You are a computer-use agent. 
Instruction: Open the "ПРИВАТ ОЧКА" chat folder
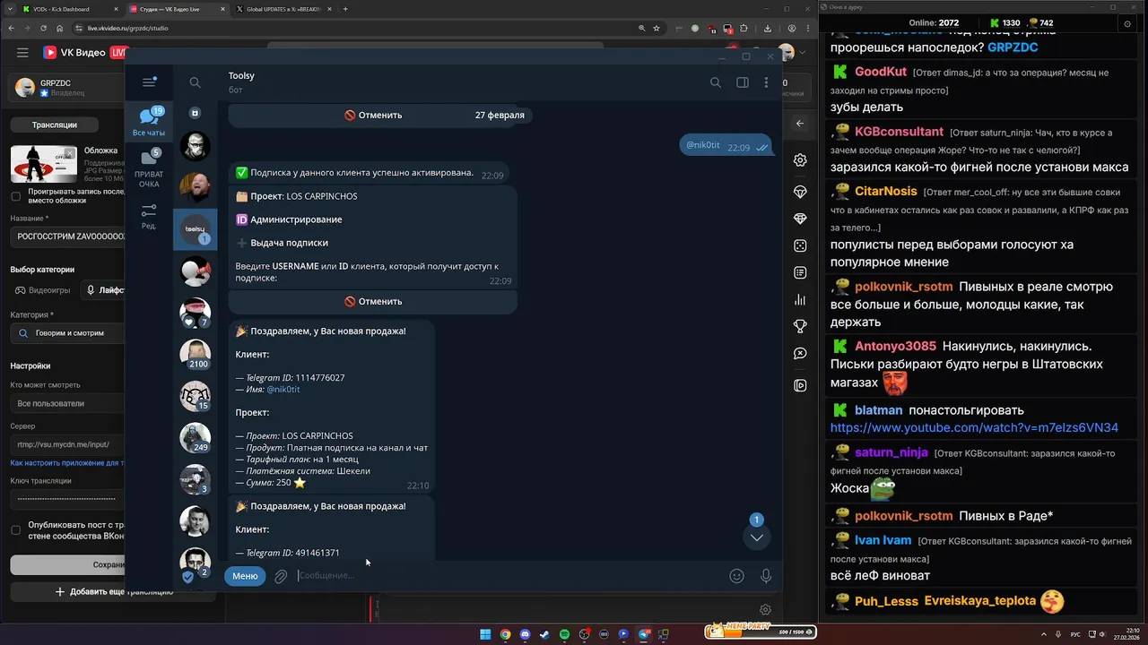149,169
